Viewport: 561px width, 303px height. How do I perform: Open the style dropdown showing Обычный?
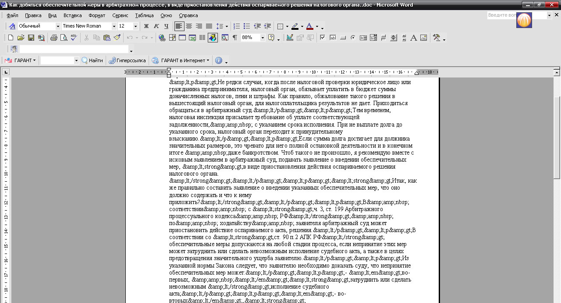(57, 26)
